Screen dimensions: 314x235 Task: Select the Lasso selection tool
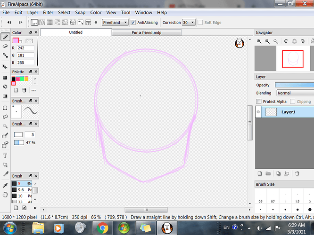[5, 117]
